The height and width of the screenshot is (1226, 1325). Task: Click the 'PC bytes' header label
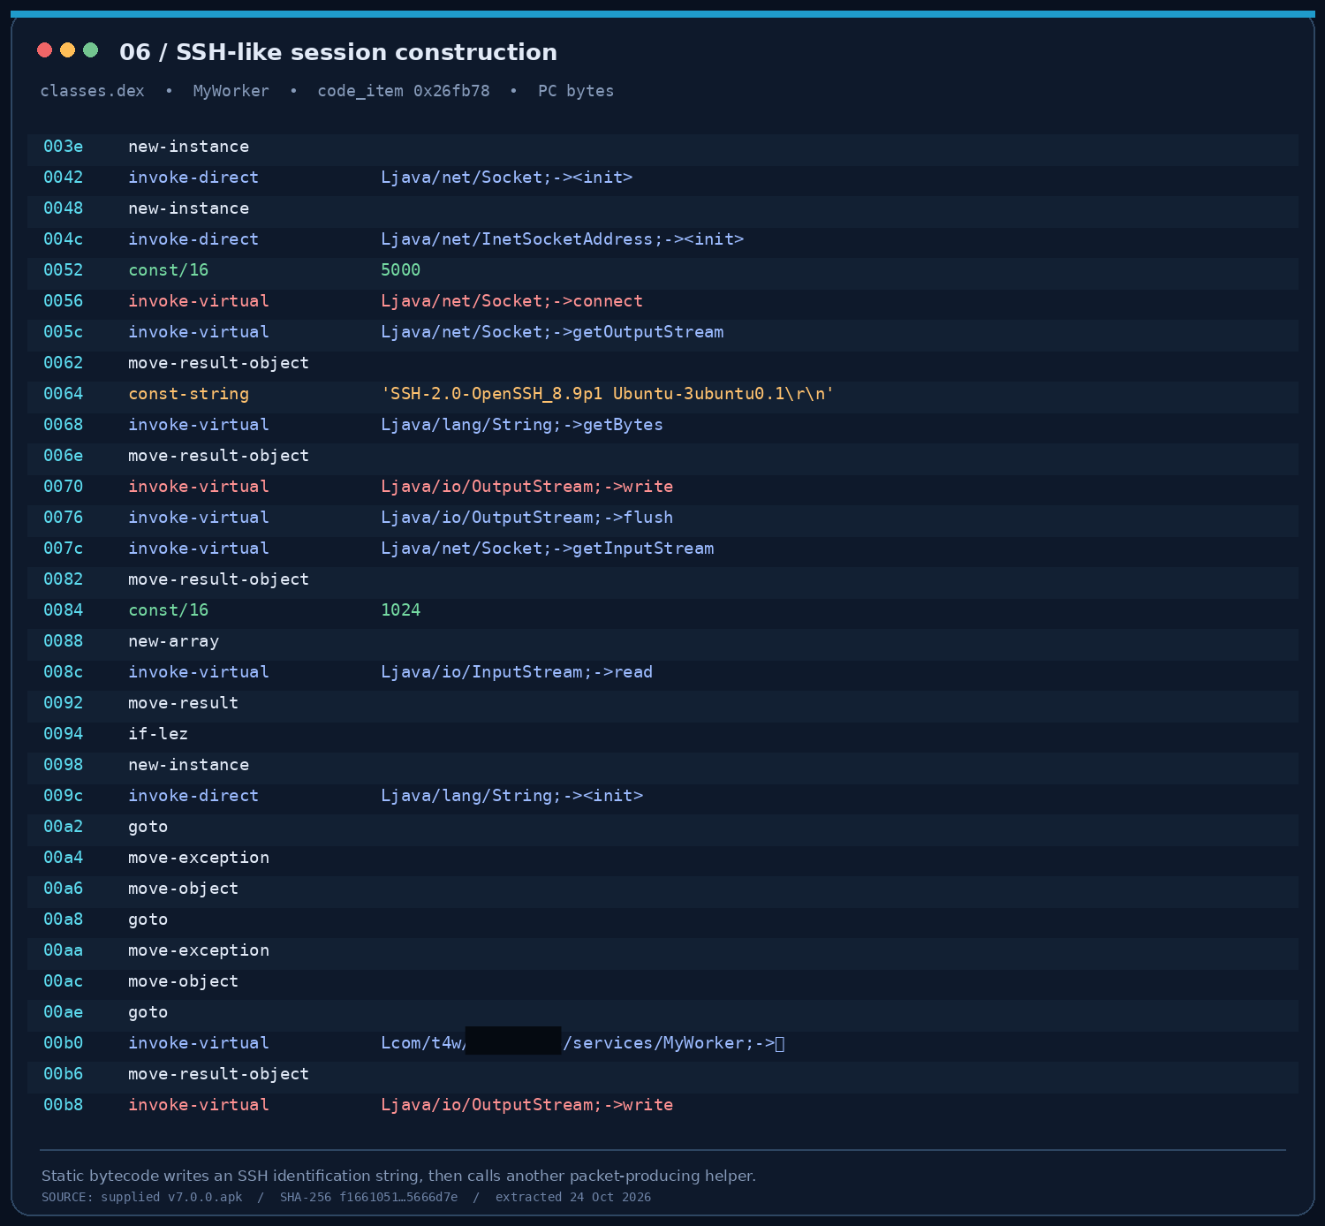(x=576, y=91)
